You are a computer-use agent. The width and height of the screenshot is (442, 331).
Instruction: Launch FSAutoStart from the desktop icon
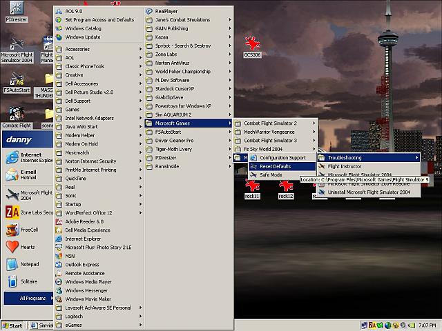17,82
